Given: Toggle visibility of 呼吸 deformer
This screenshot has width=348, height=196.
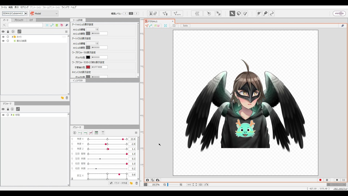Looking at the screenshot, I should tap(3, 115).
